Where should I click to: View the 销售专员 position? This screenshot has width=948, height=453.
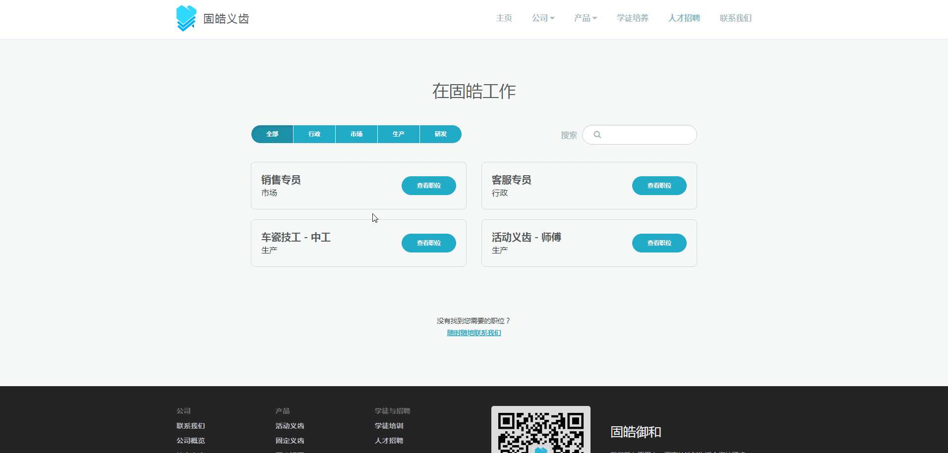click(428, 186)
